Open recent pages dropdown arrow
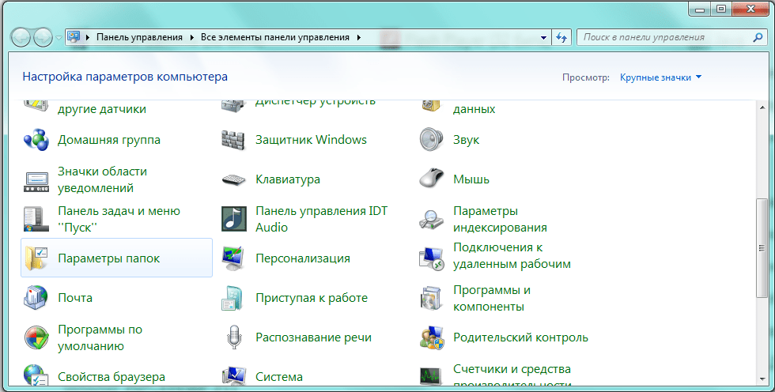The image size is (775, 392). click(x=59, y=37)
